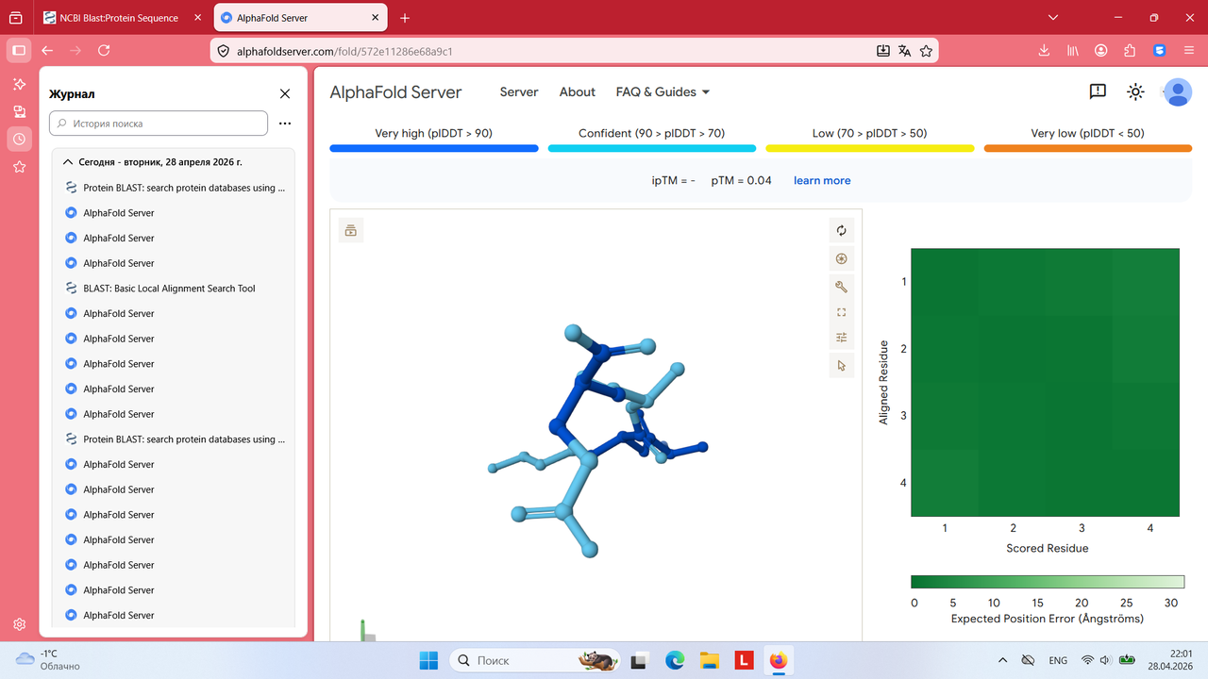Open the Firefox library icon

click(1073, 51)
